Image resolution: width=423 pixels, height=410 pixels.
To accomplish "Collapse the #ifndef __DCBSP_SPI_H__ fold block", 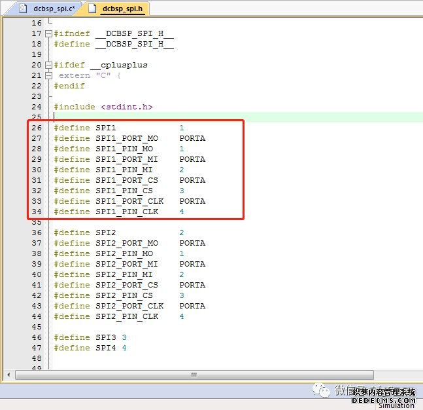I will tap(49, 33).
